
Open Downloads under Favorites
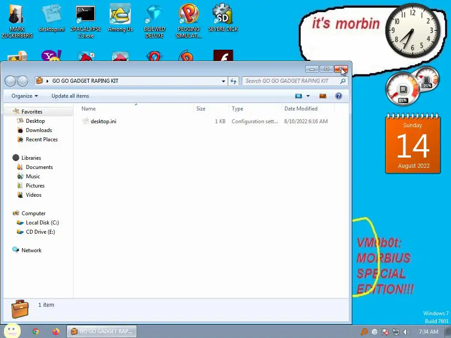click(39, 130)
